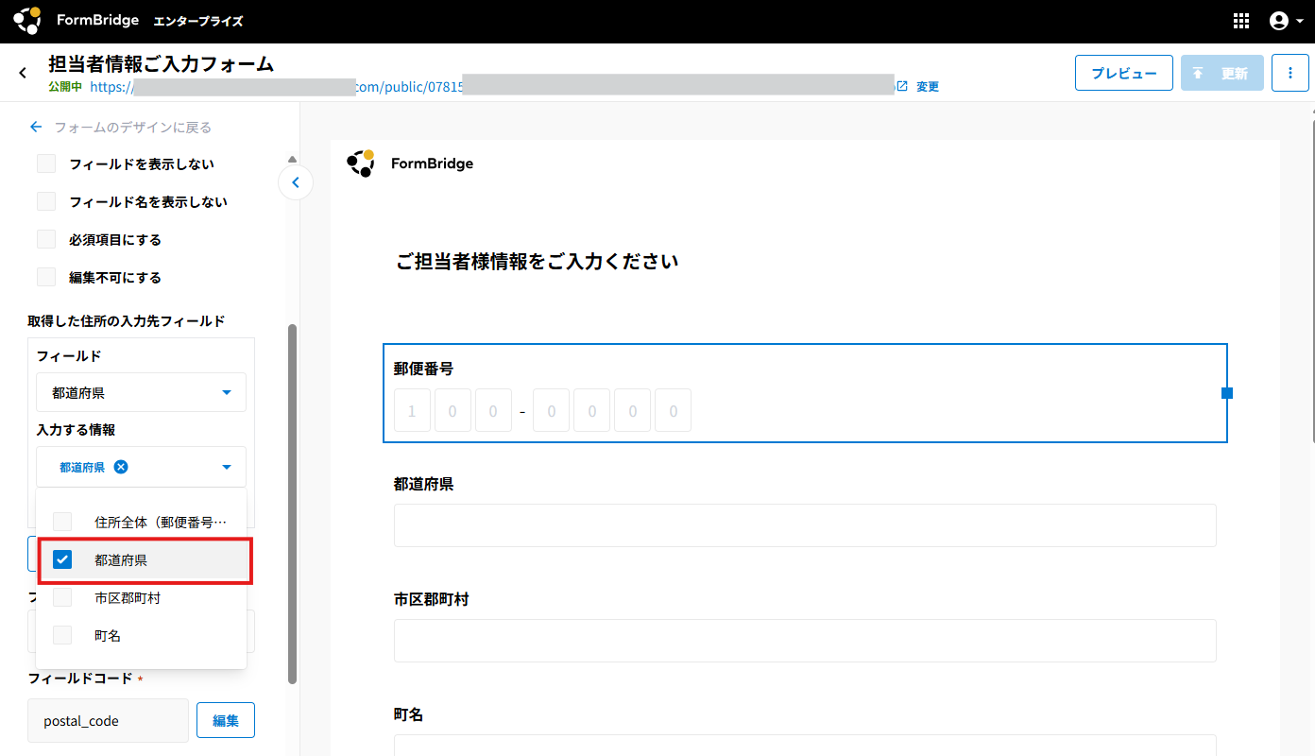This screenshot has width=1315, height=756.
Task: Toggle the 編集不可にする checkbox
Action: point(46,277)
